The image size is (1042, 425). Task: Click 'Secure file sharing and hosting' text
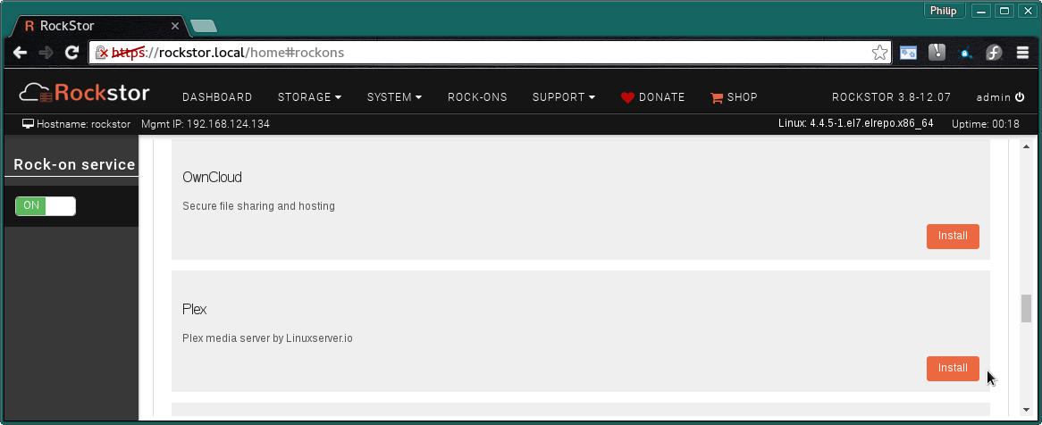258,206
